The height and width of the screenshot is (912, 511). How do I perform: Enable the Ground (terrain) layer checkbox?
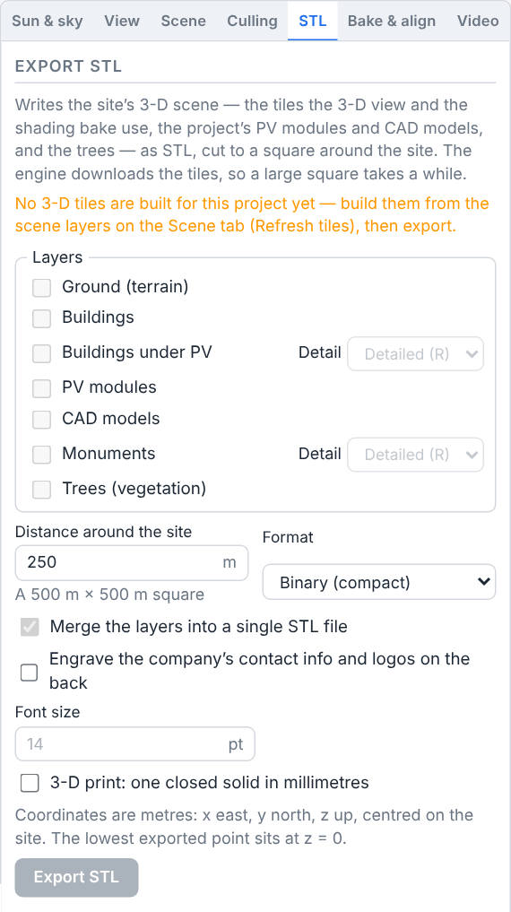click(41, 287)
